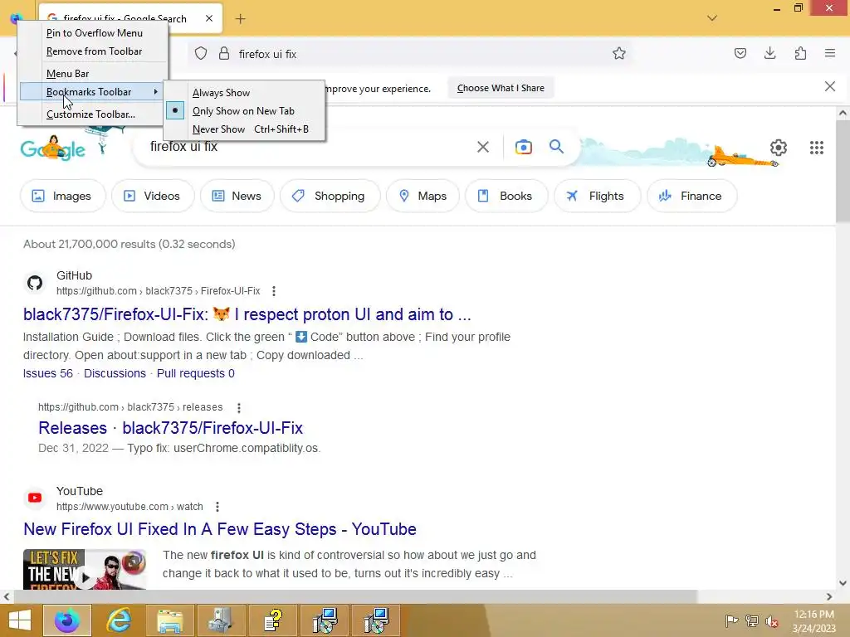Open the Issues 56 sublink
850x637 pixels.
[47, 373]
